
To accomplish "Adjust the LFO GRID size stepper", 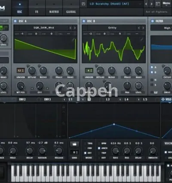I will [x=74, y=152].
